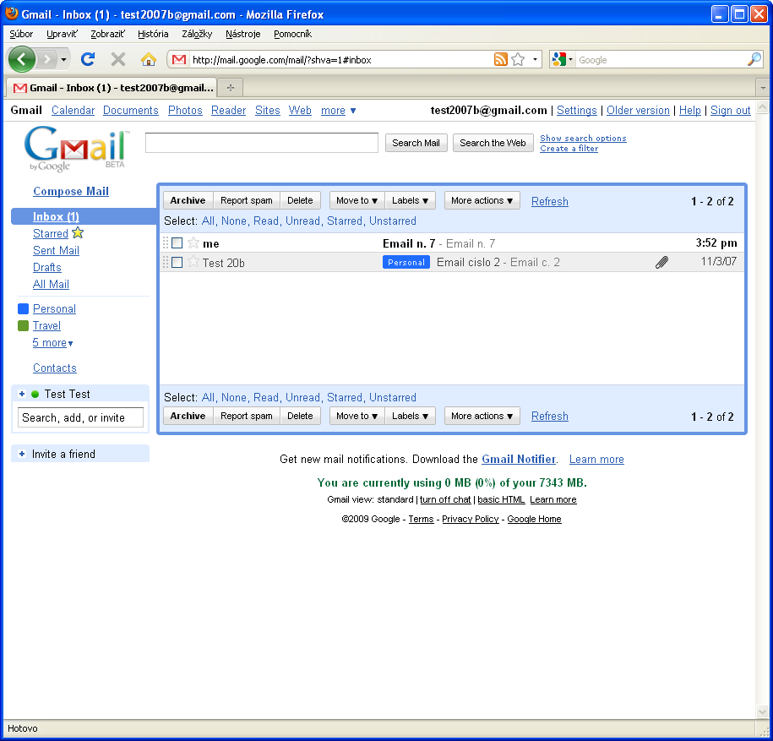
Task: Click the Gmail search input field
Action: click(262, 143)
